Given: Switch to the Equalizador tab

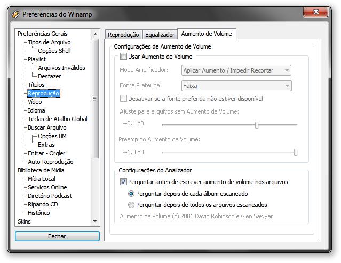Looking at the screenshot, I should 160,35.
